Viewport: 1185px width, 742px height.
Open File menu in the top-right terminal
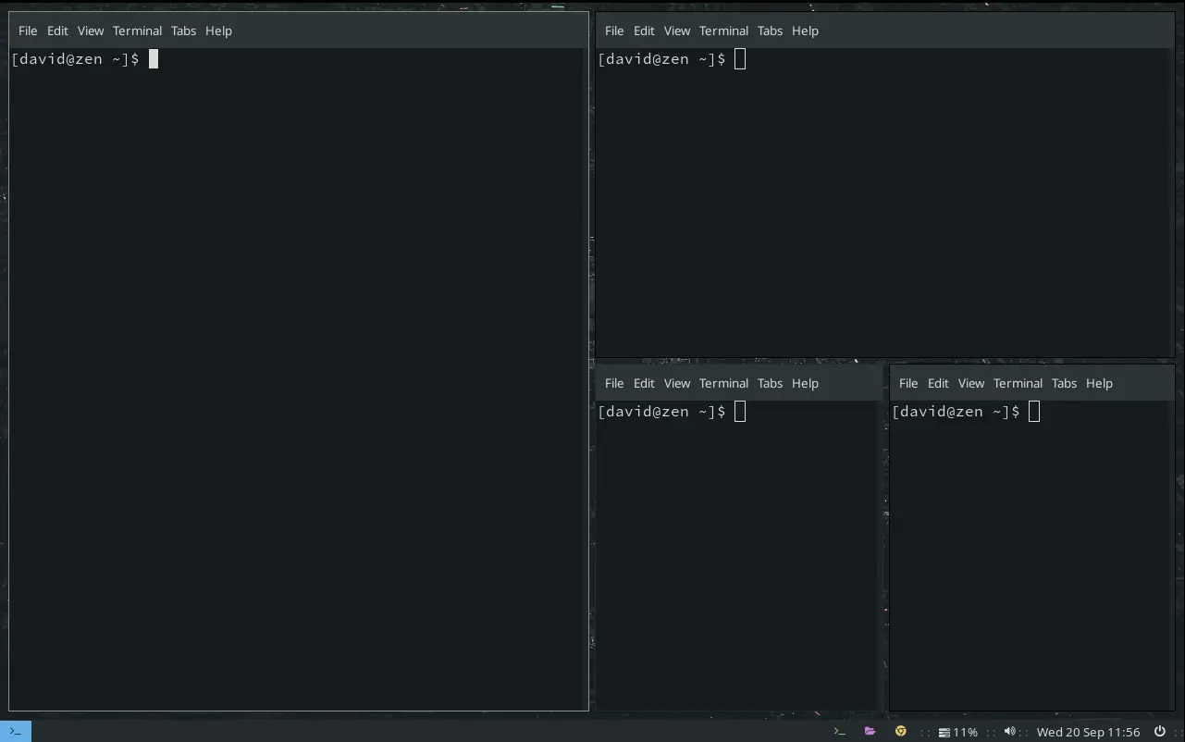point(614,31)
